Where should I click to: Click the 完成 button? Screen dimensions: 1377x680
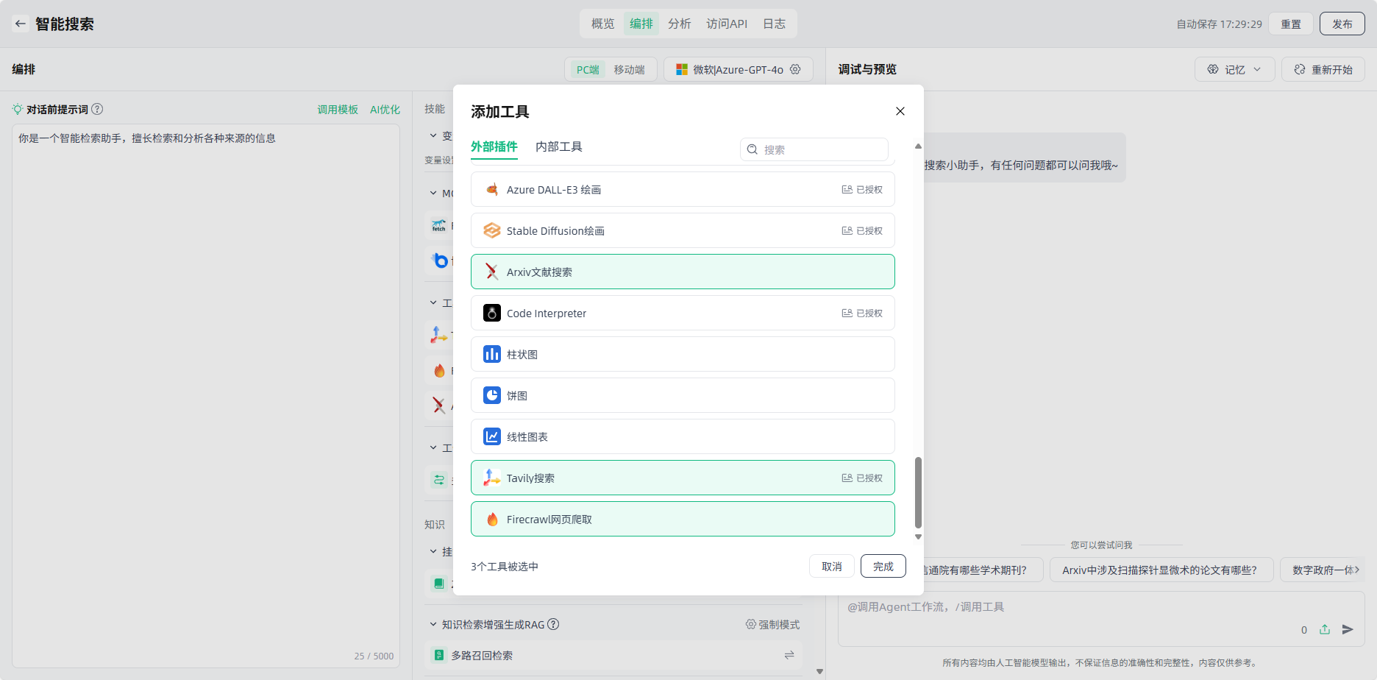[x=883, y=566]
